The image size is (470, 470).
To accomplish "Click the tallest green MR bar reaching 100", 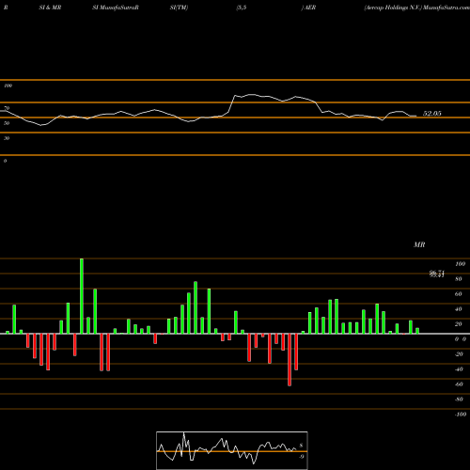I will [82, 296].
